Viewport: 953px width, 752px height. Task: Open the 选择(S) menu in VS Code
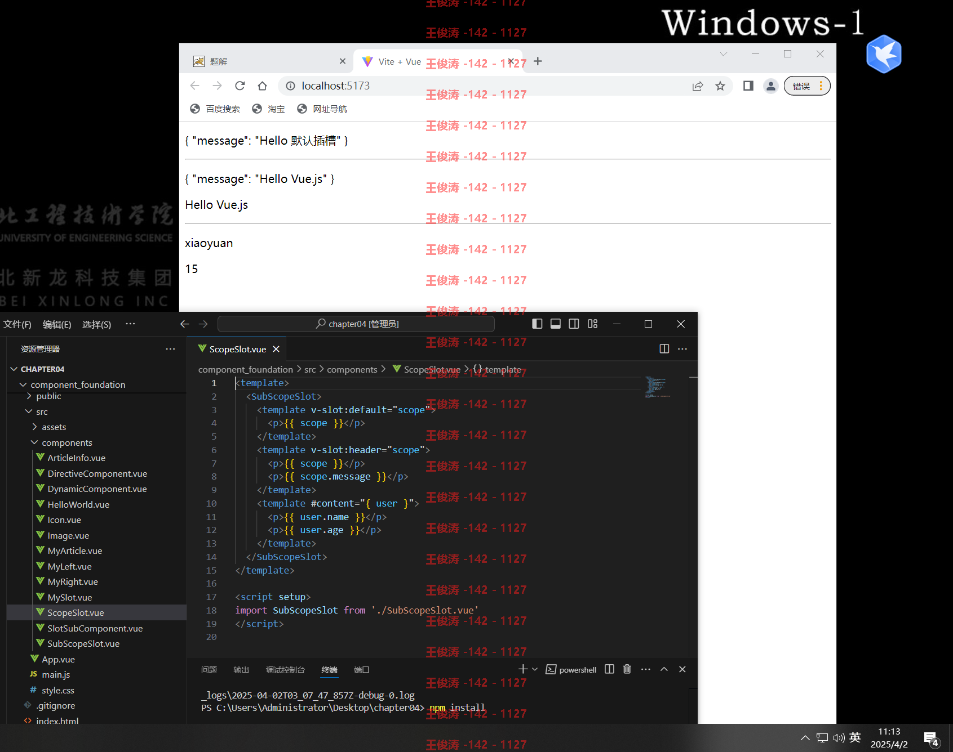tap(96, 324)
